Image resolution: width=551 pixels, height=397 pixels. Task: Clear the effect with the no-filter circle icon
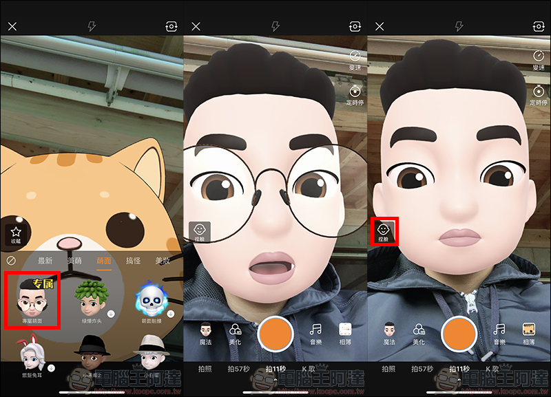pos(10,261)
